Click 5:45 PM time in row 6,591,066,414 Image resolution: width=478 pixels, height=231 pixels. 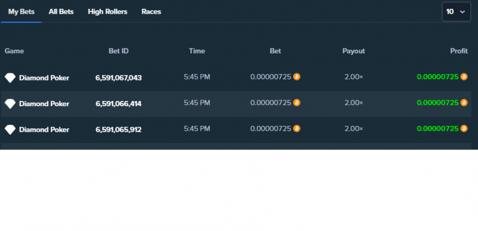pyautogui.click(x=197, y=103)
